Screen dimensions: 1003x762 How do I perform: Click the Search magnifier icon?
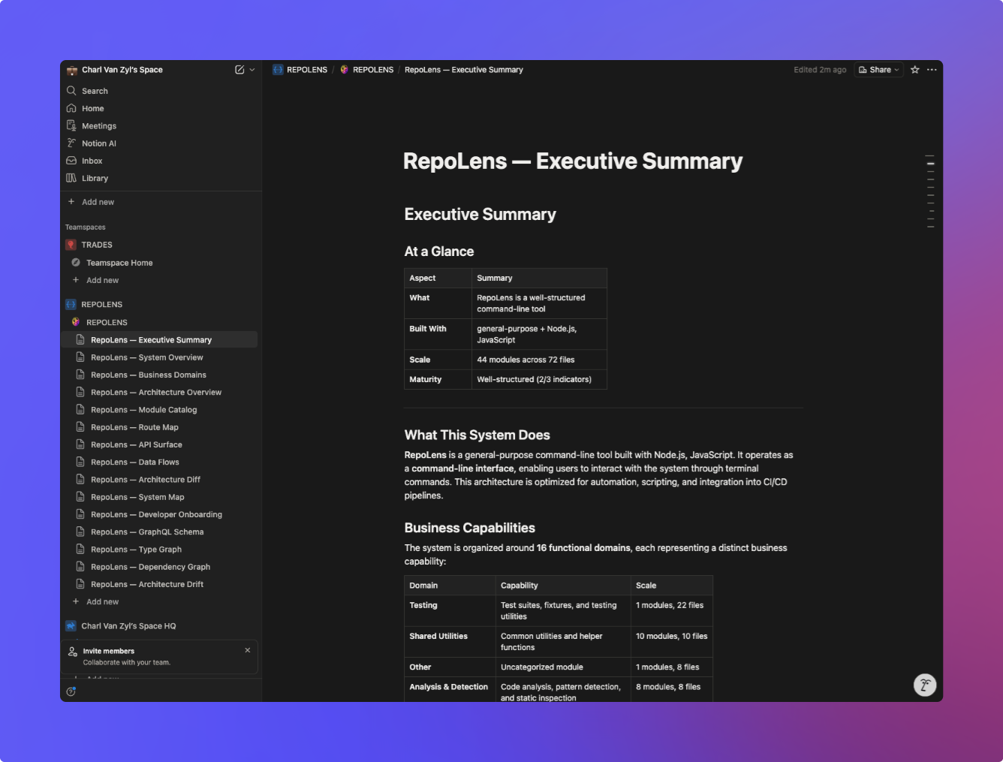click(71, 91)
